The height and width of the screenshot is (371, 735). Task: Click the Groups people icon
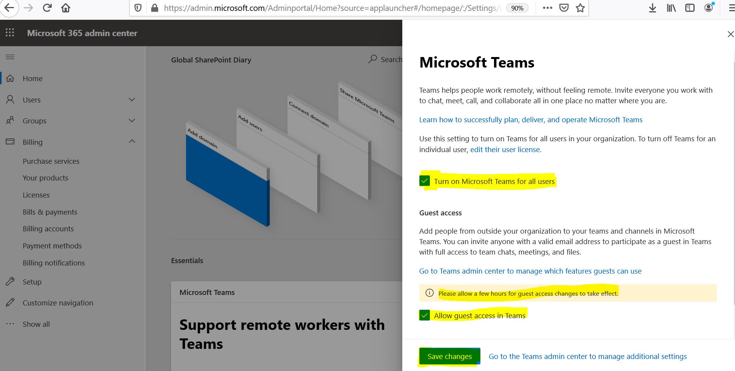[x=10, y=121]
